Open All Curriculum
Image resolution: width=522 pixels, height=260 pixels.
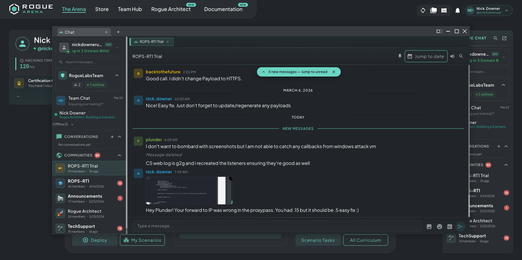tap(366, 240)
